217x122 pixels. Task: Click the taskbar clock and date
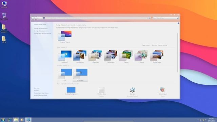212,120
